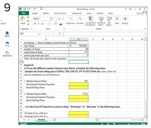The image size is (151, 128).
Task: Click the Paste clipboard icon
Action: pos(23,19)
